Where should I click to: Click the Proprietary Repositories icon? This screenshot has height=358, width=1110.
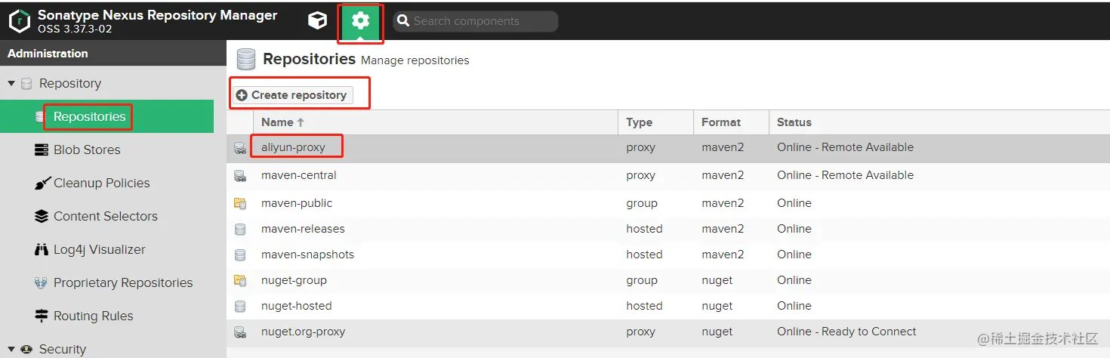point(42,282)
